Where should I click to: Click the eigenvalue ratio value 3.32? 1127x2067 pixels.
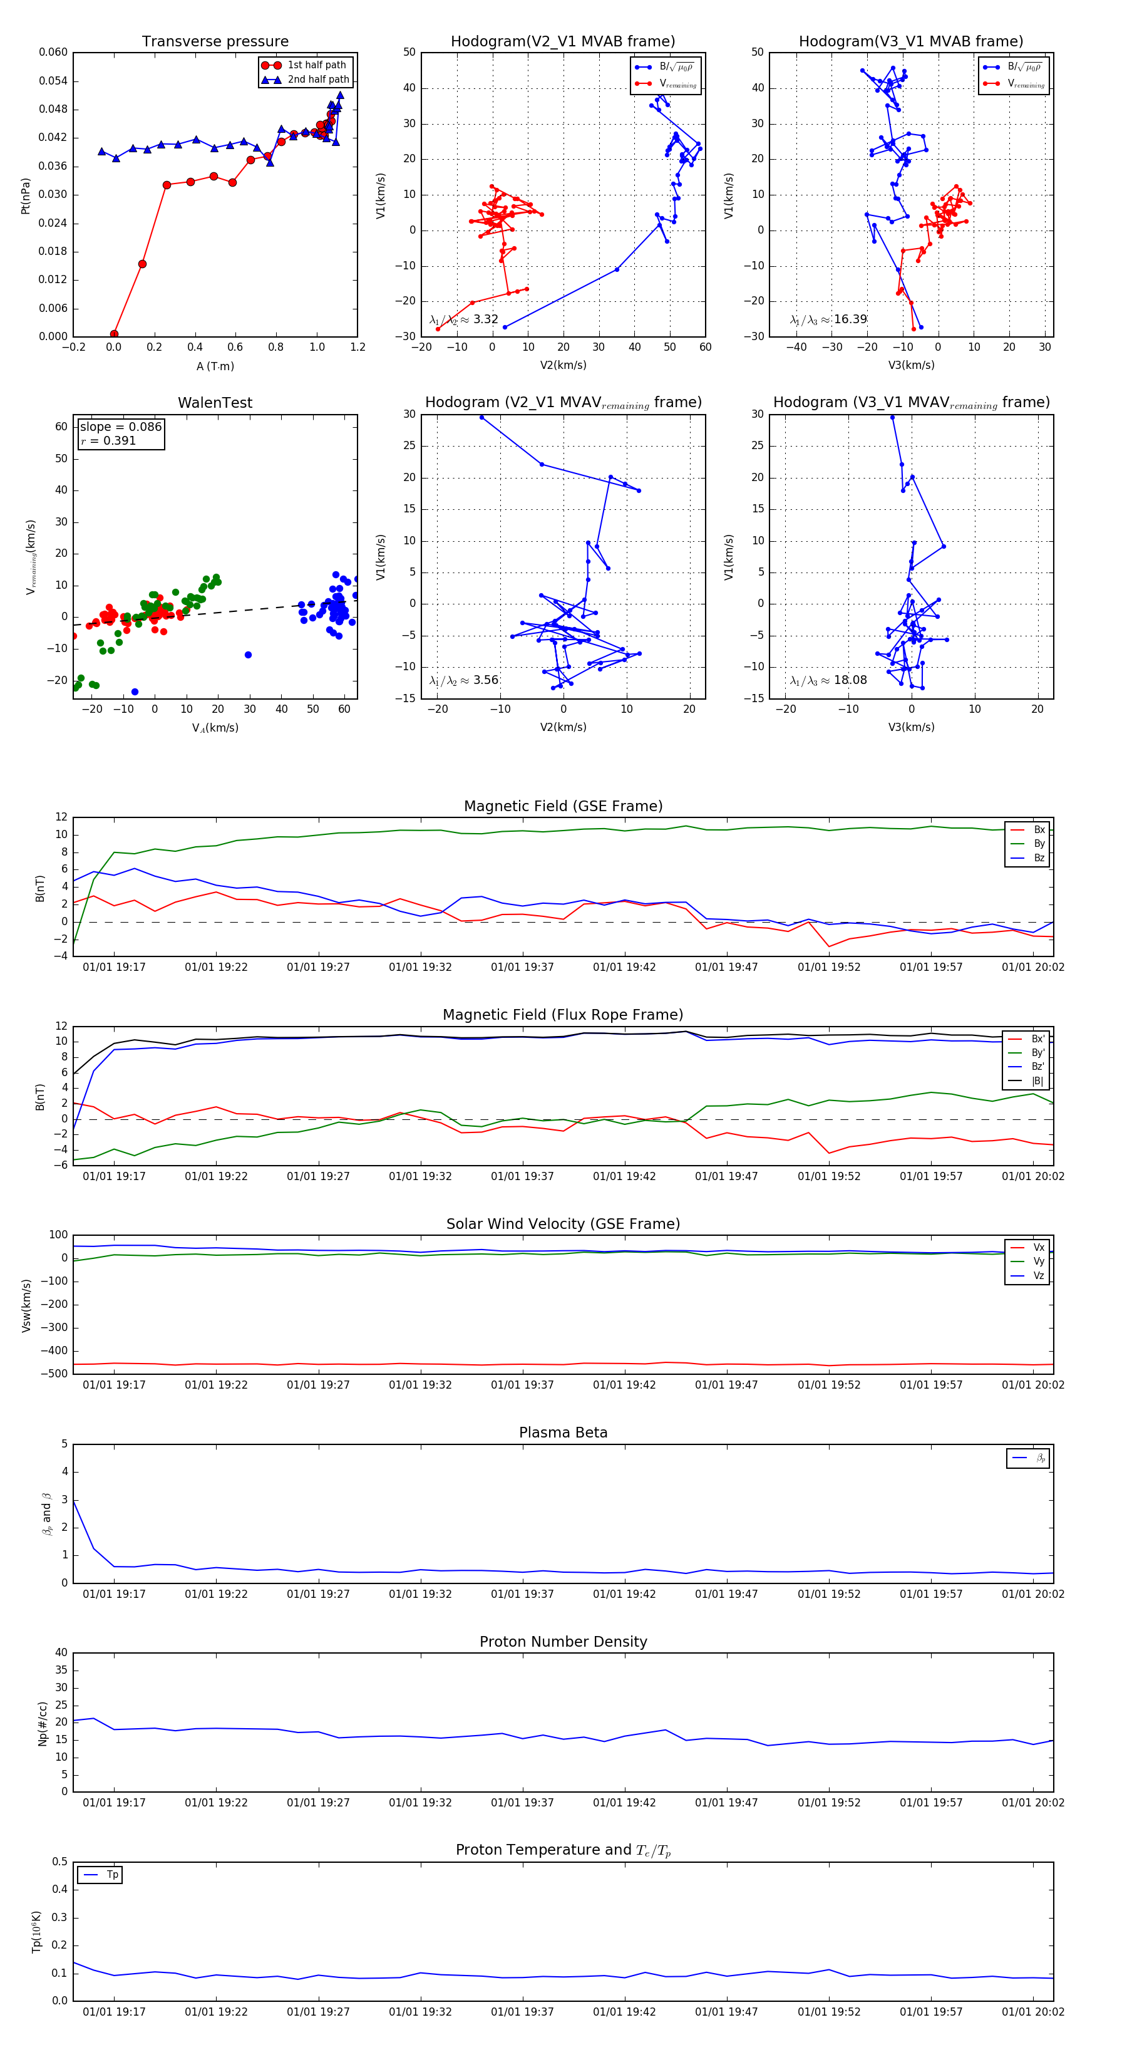(486, 319)
